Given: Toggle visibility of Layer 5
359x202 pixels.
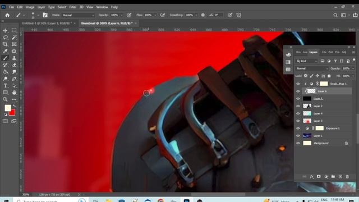Looking at the screenshot, I should click(298, 99).
